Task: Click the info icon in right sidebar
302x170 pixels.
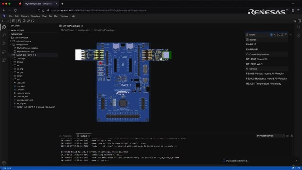Action: coord(298,35)
